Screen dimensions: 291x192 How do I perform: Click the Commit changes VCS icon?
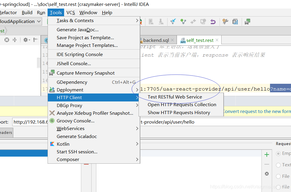(x=183, y=22)
